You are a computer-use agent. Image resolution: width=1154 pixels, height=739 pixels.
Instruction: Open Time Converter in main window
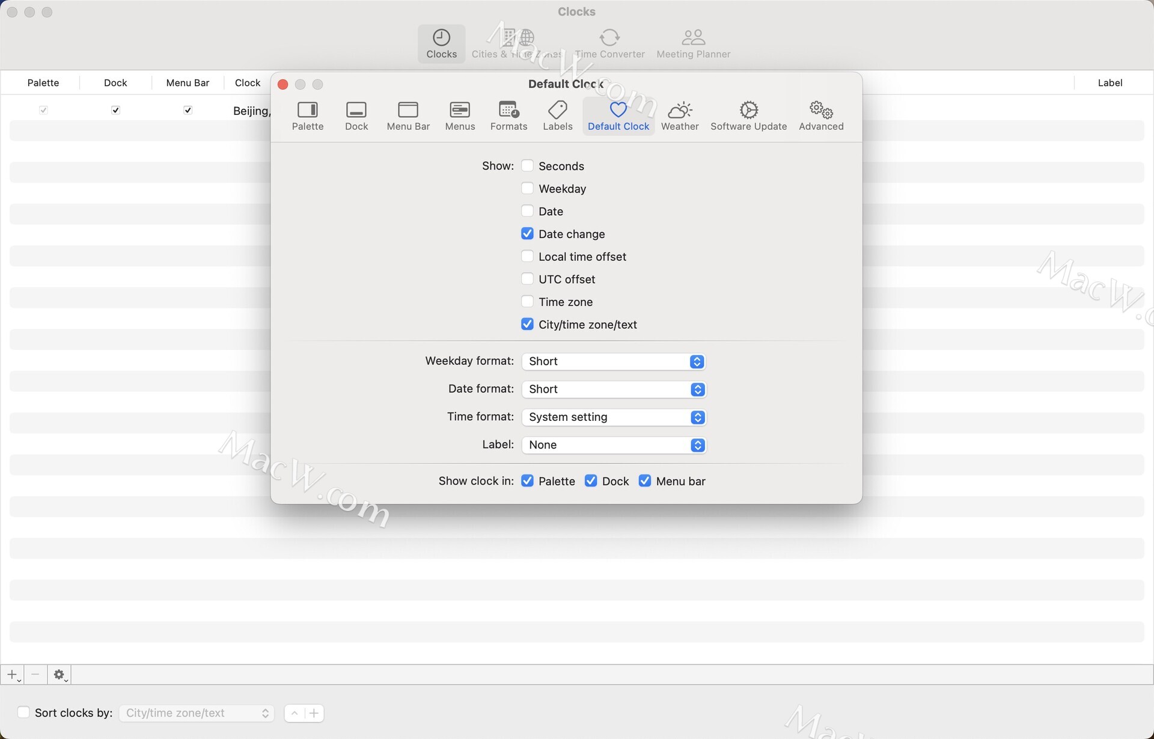609,44
